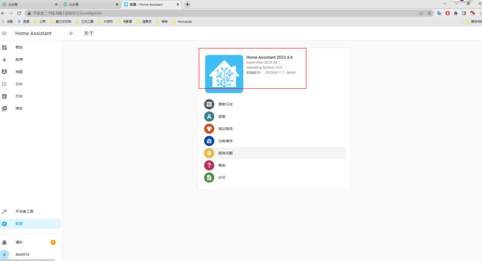
Task: Collapse the Home Assistant sidebar menu
Action: pos(4,33)
